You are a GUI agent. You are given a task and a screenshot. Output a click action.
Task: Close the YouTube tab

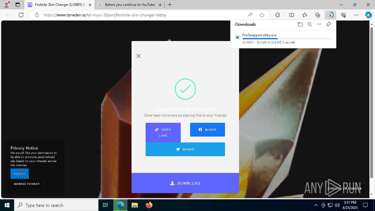click(160, 5)
